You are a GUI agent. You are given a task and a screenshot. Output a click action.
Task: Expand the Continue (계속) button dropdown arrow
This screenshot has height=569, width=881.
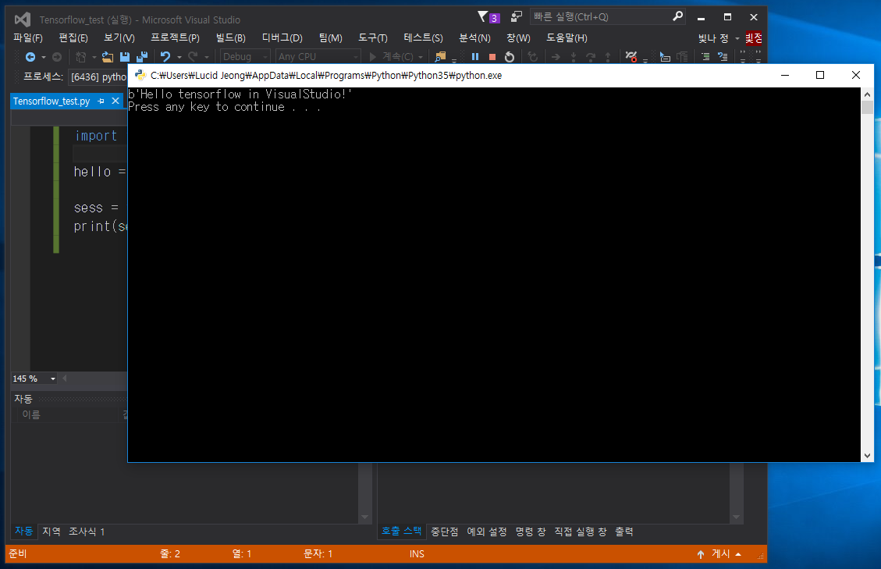(421, 57)
